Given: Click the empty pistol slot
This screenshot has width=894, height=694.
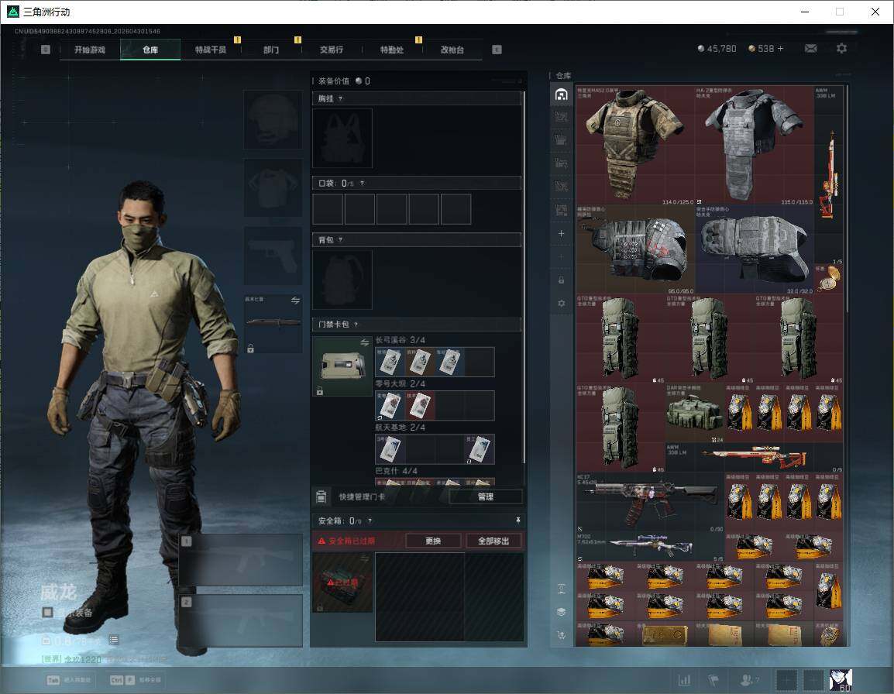Looking at the screenshot, I should tap(273, 256).
